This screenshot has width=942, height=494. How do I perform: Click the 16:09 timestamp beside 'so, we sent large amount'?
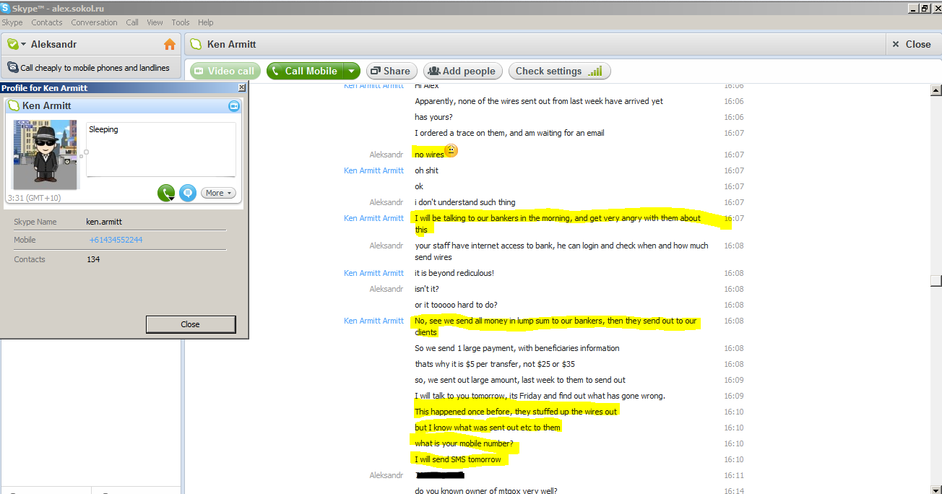(733, 380)
